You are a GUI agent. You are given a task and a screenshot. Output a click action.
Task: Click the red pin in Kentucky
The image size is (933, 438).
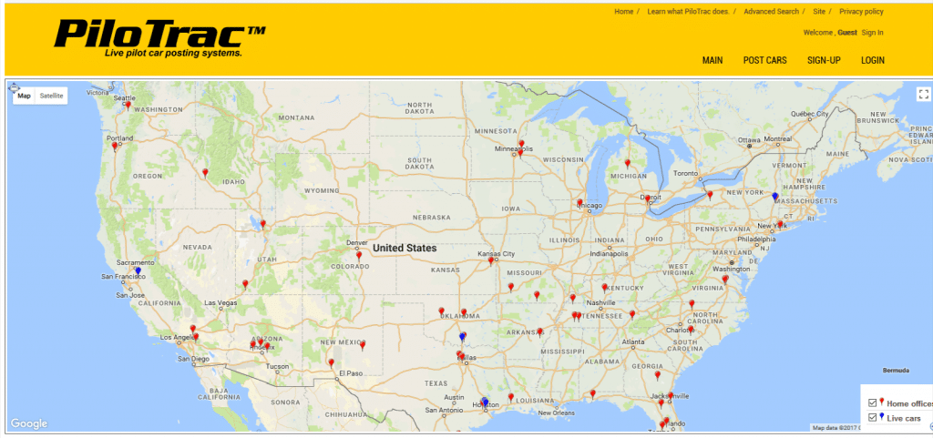(x=605, y=288)
